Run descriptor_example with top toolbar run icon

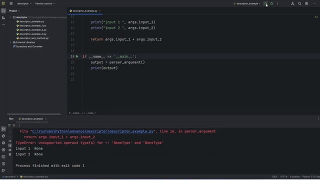pos(265,3)
